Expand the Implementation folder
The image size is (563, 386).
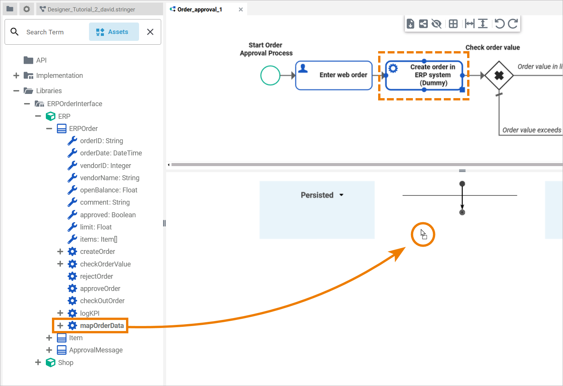coord(16,76)
